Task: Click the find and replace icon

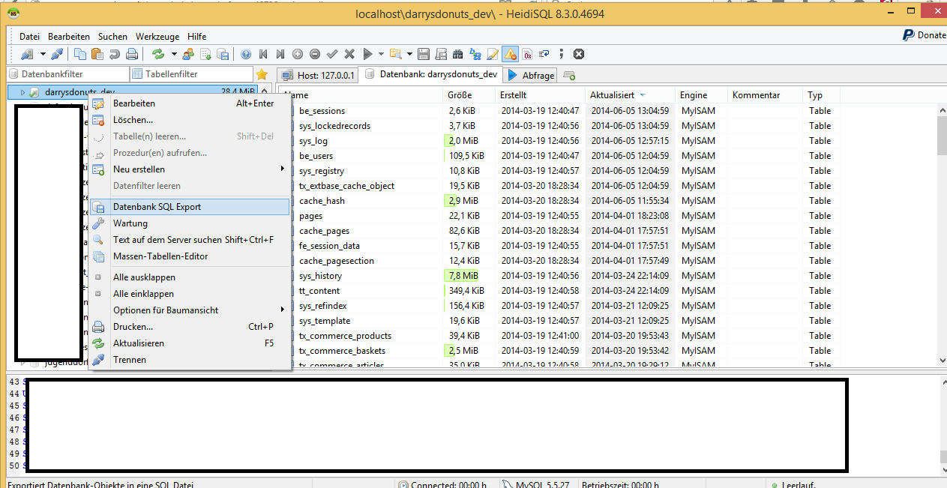Action: click(475, 54)
